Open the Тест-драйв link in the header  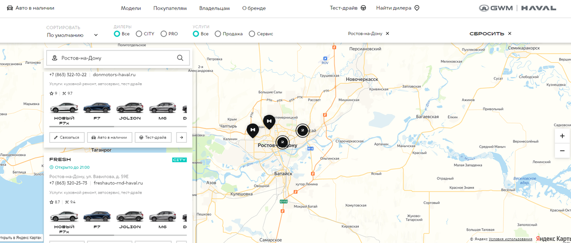pos(348,8)
